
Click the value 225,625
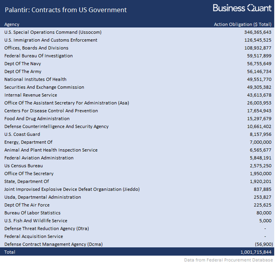click(x=263, y=205)
